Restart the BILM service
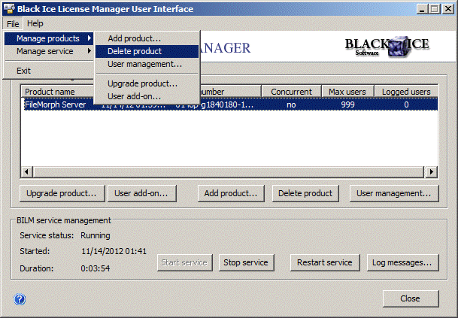This screenshot has width=458, height=318. [x=325, y=262]
